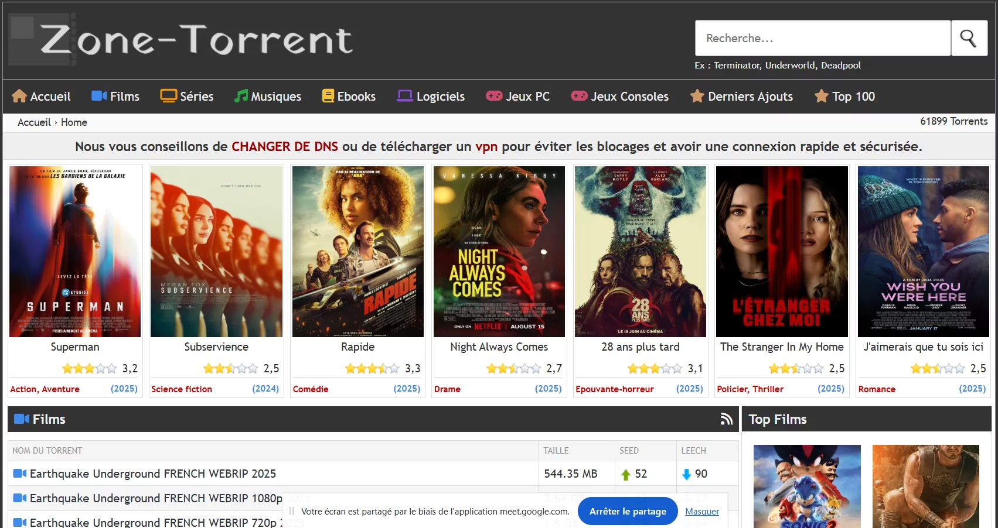The image size is (998, 528).
Task: Click the music note icon for Musiques
Action: click(x=240, y=96)
